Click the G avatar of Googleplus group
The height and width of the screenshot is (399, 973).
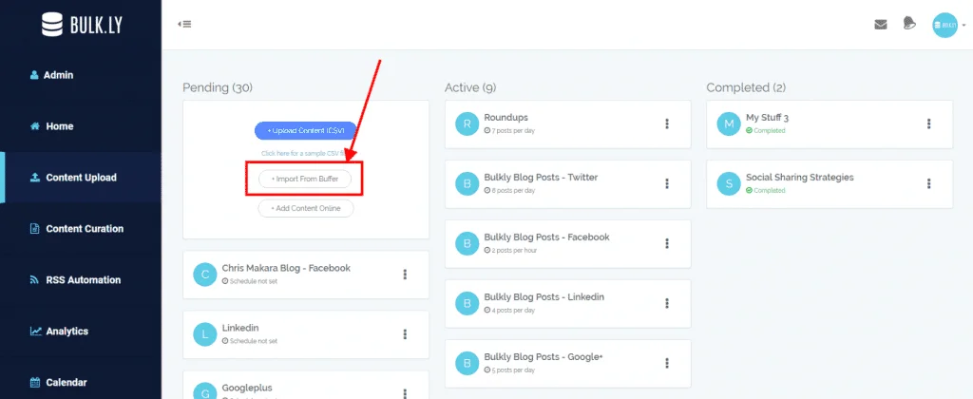205,391
